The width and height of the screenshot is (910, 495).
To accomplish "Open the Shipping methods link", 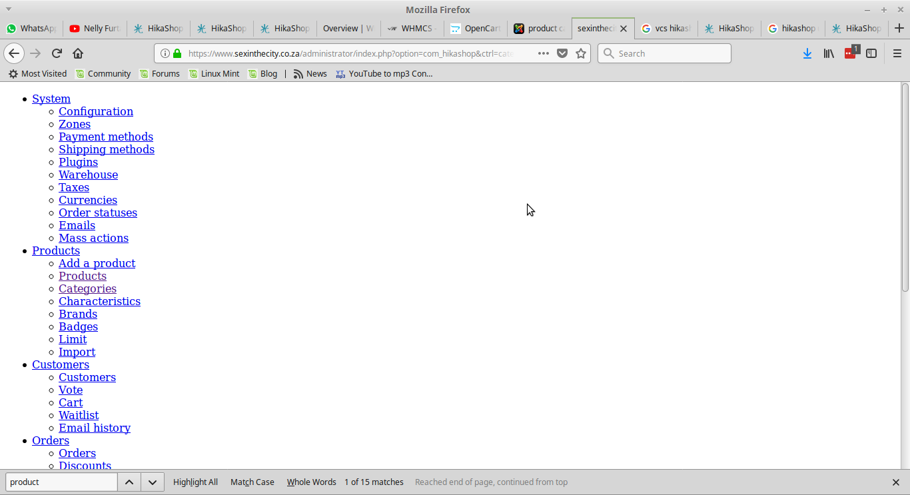I will point(107,149).
